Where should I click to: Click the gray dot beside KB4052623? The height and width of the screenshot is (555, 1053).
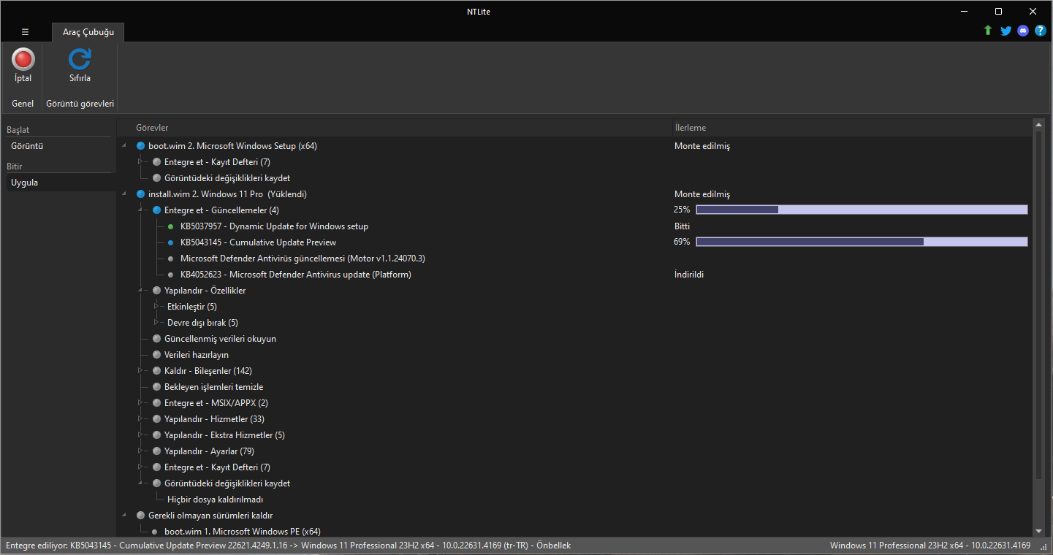pos(171,275)
